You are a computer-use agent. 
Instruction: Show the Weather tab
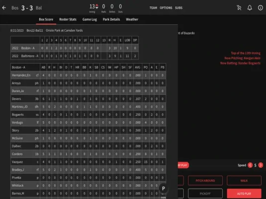pos(132,19)
